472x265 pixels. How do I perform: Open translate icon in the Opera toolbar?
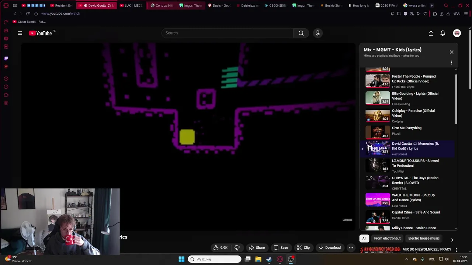click(412, 14)
